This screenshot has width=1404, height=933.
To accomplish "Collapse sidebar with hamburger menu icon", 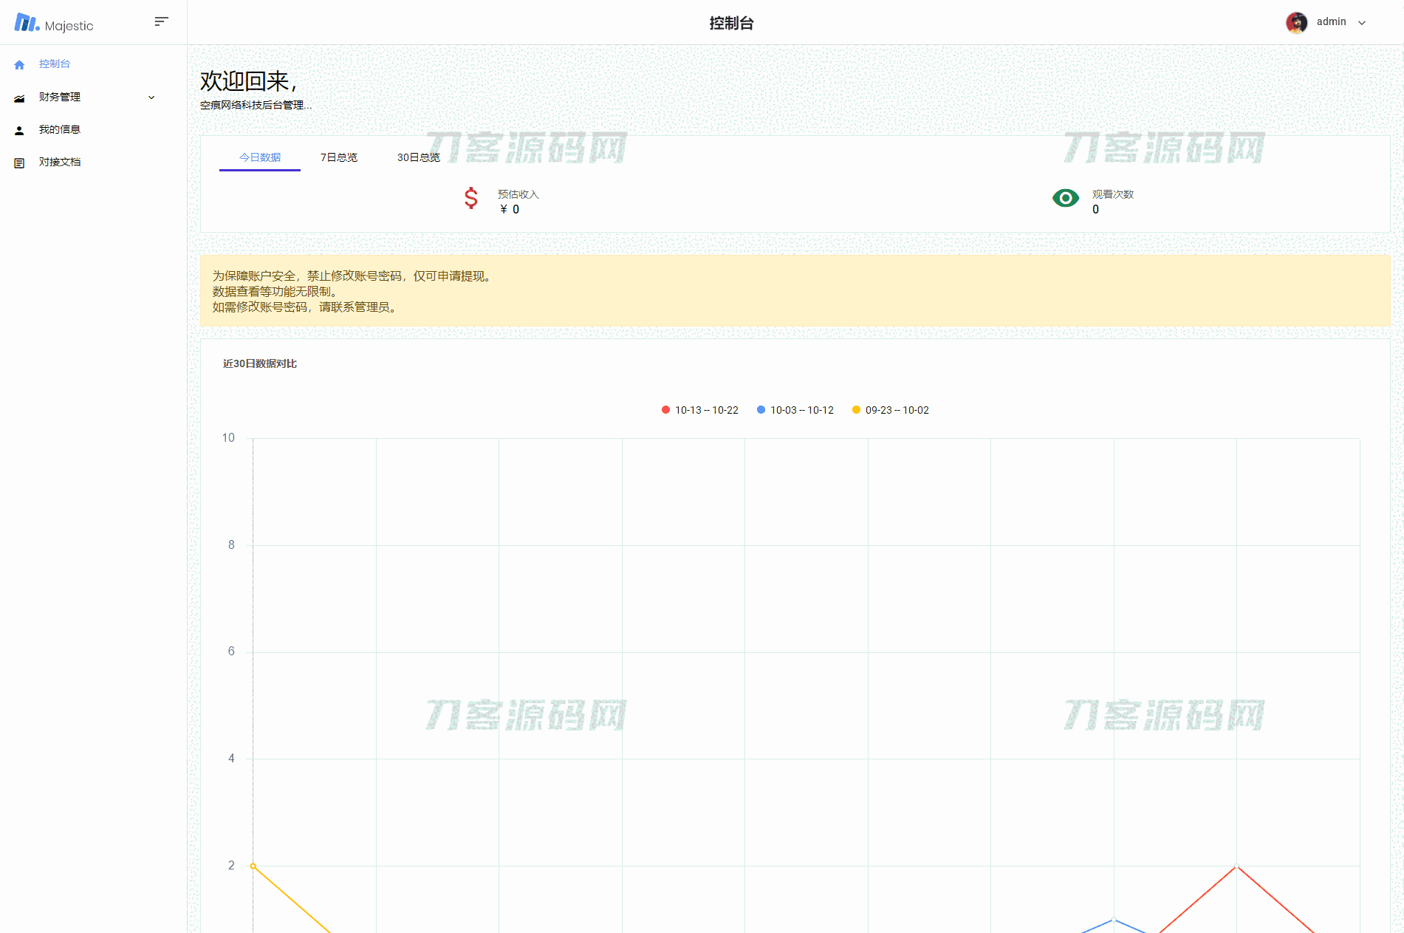I will pos(161,21).
